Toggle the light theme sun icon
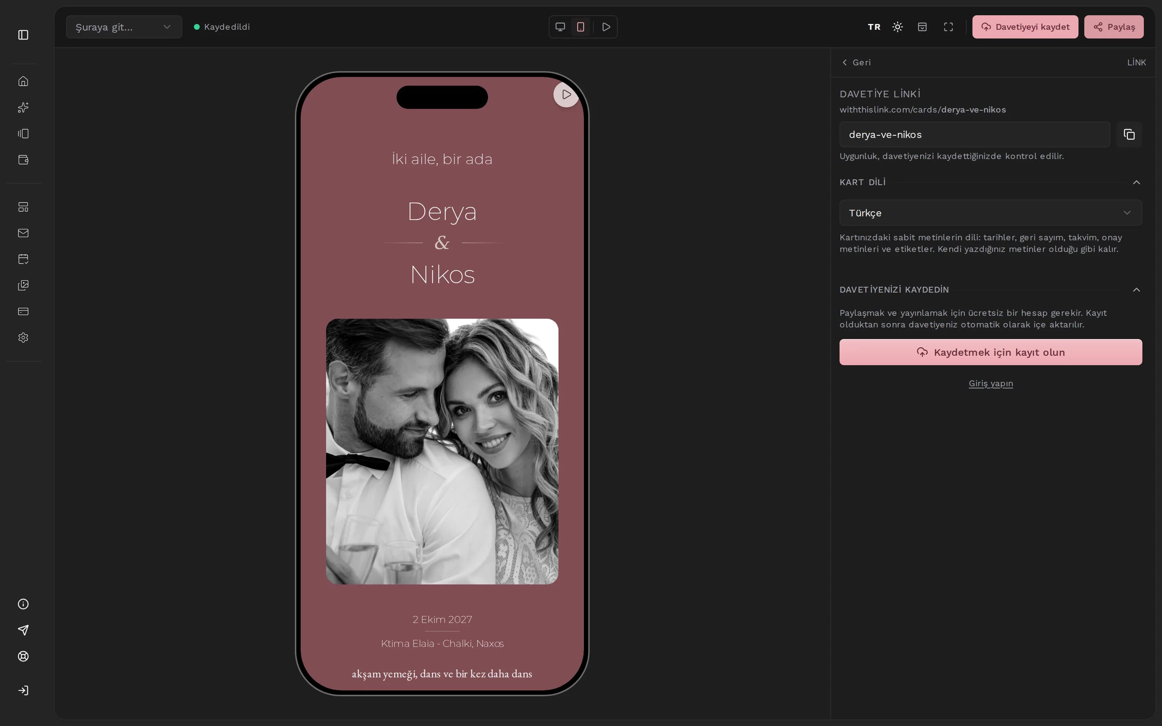Viewport: 1162px width, 726px height. pos(897,27)
